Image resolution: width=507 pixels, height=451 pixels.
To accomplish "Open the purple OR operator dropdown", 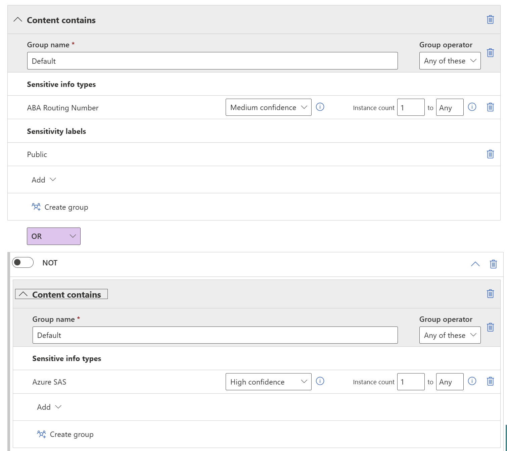I will tap(53, 236).
